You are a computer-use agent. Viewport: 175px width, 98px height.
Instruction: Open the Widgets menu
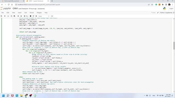pyautogui.click(x=39, y=13)
